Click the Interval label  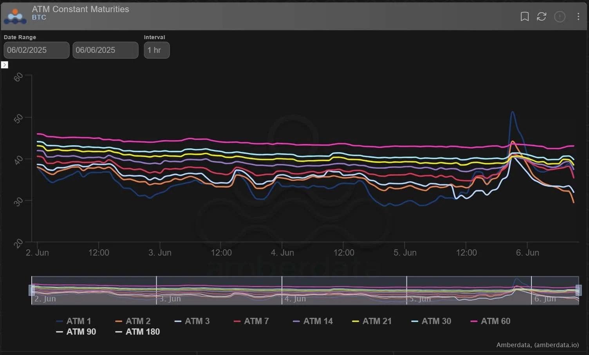(154, 37)
